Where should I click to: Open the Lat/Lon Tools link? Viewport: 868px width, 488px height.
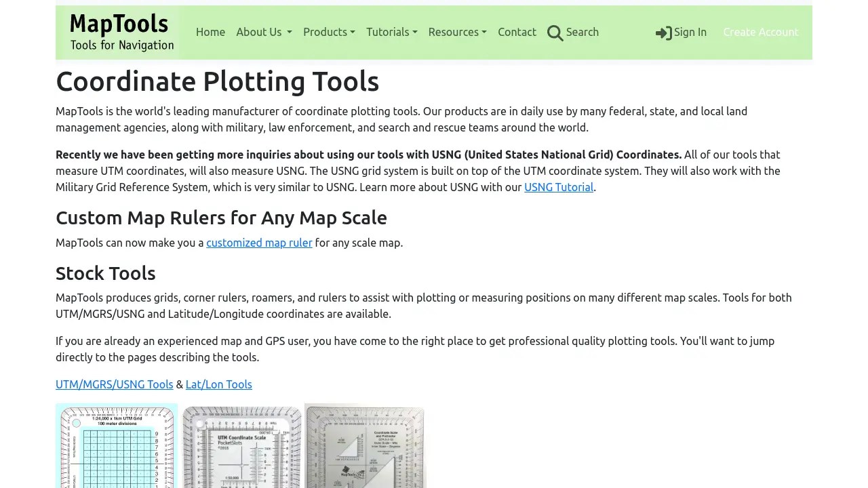(x=218, y=384)
